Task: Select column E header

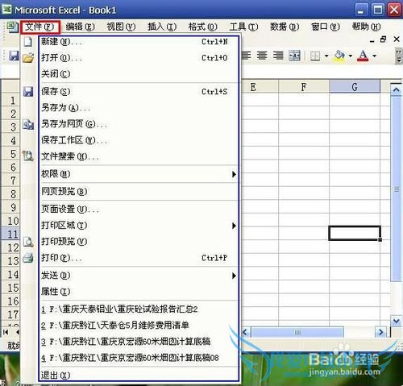Action: [x=260, y=87]
